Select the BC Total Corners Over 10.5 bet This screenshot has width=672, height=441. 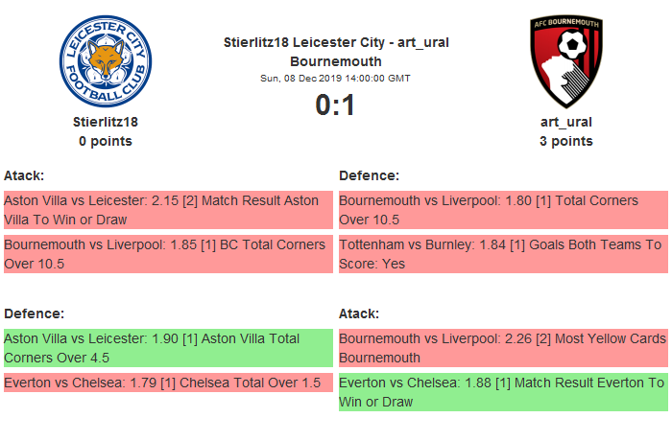coord(168,254)
